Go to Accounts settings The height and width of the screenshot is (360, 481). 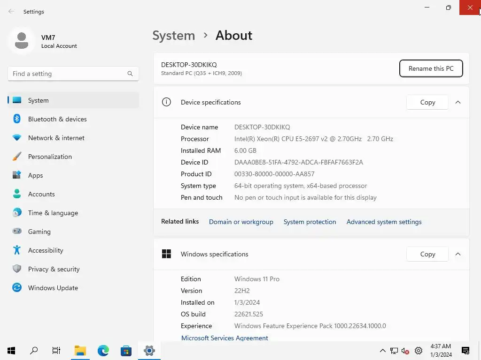[73, 194]
